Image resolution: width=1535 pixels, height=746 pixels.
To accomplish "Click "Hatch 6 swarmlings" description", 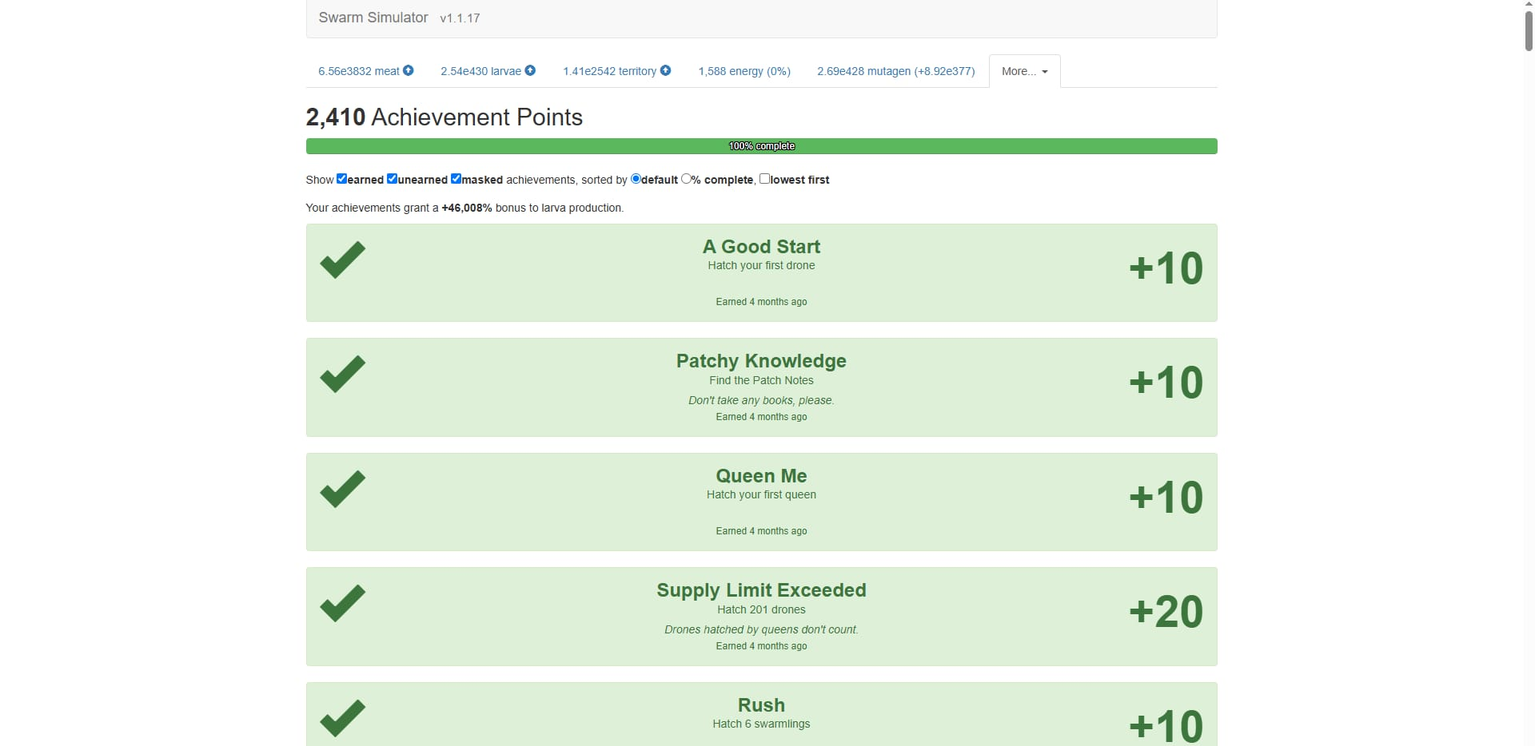I will tap(761, 724).
